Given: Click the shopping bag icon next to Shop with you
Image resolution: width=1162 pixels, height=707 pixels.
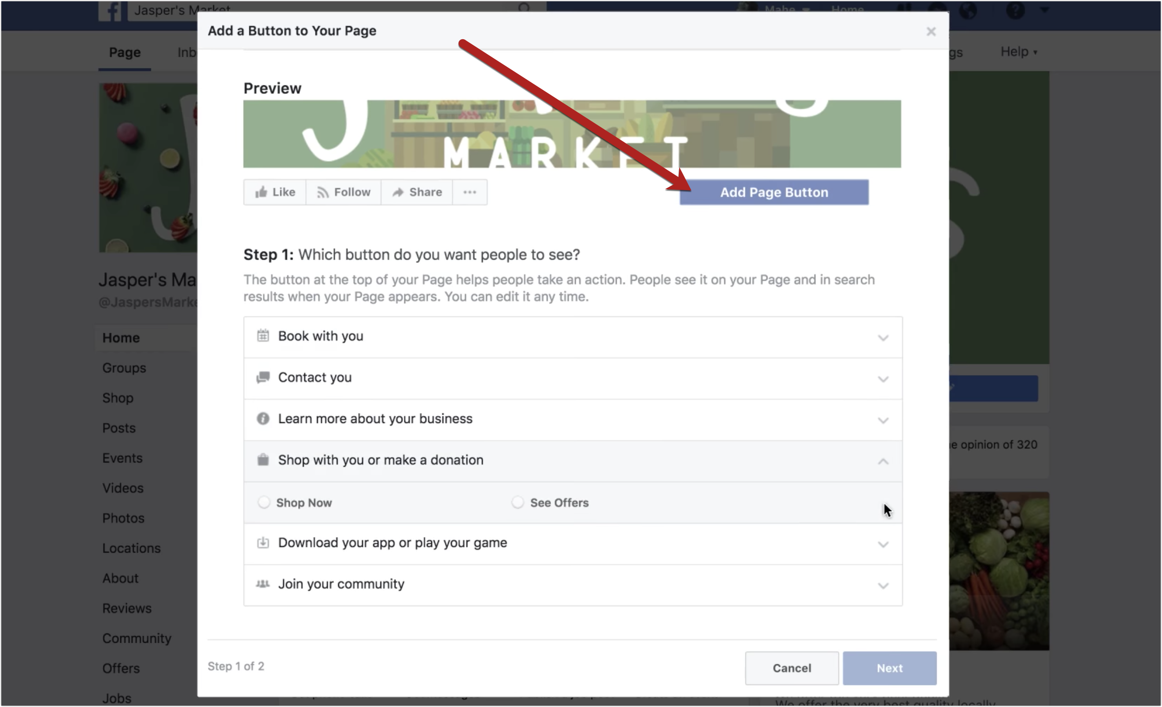Looking at the screenshot, I should (263, 460).
